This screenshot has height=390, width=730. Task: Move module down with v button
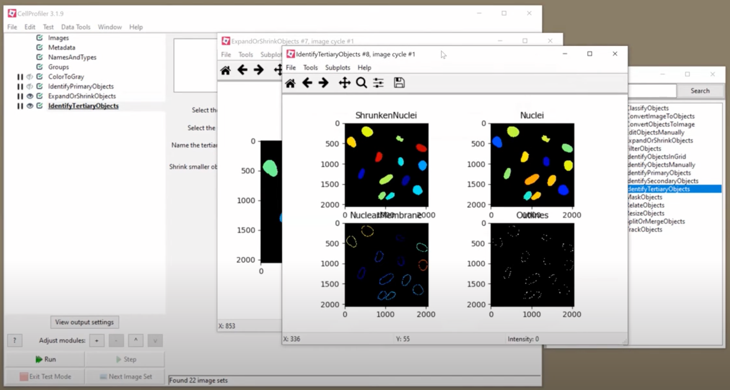(155, 340)
